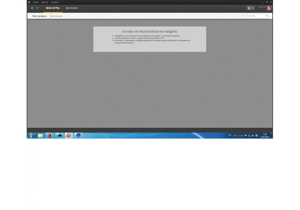Open Firefox from the taskbar
The image size is (300, 210).
point(50,136)
